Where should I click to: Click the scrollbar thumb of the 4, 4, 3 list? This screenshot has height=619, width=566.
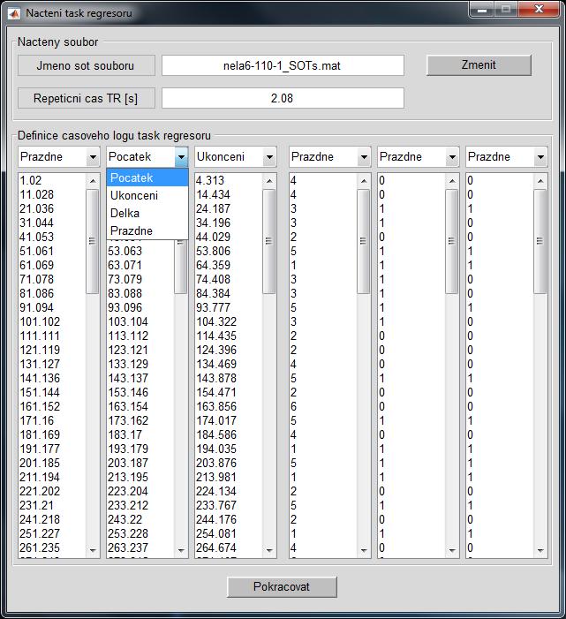[x=364, y=241]
